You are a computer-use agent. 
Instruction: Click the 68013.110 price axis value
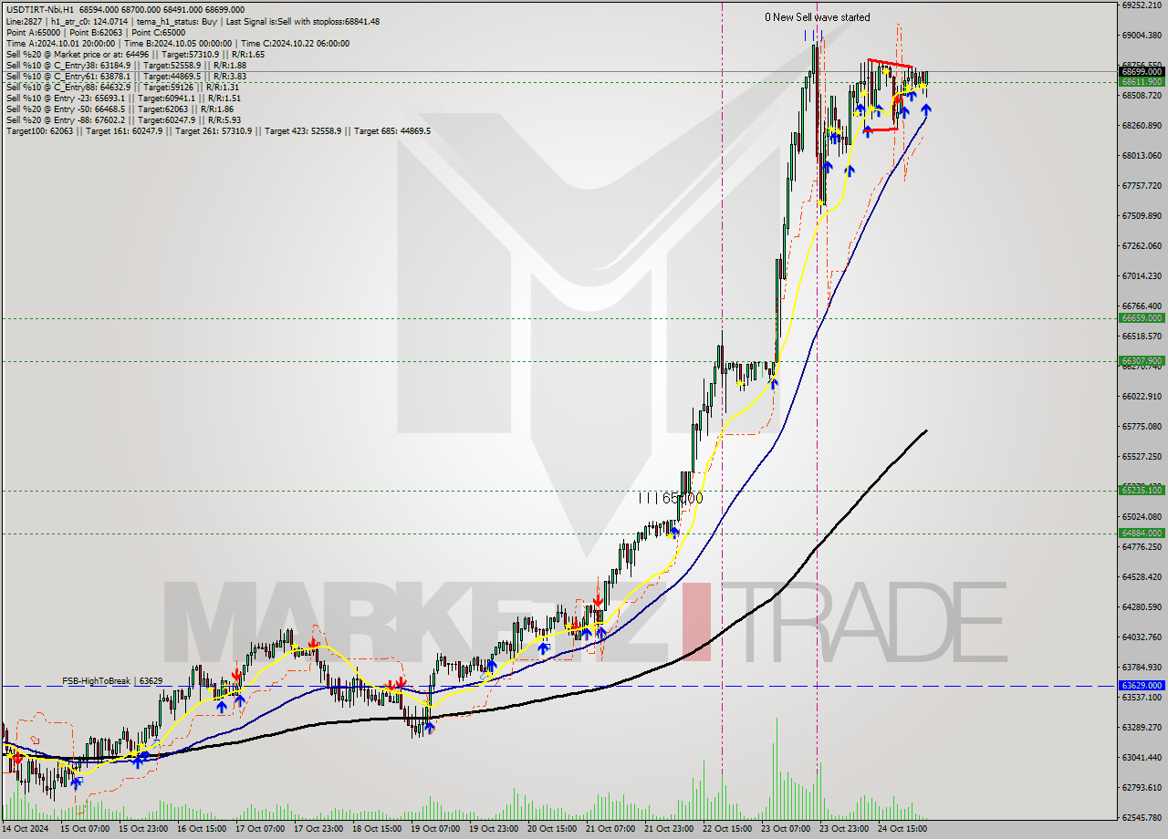(x=1142, y=155)
